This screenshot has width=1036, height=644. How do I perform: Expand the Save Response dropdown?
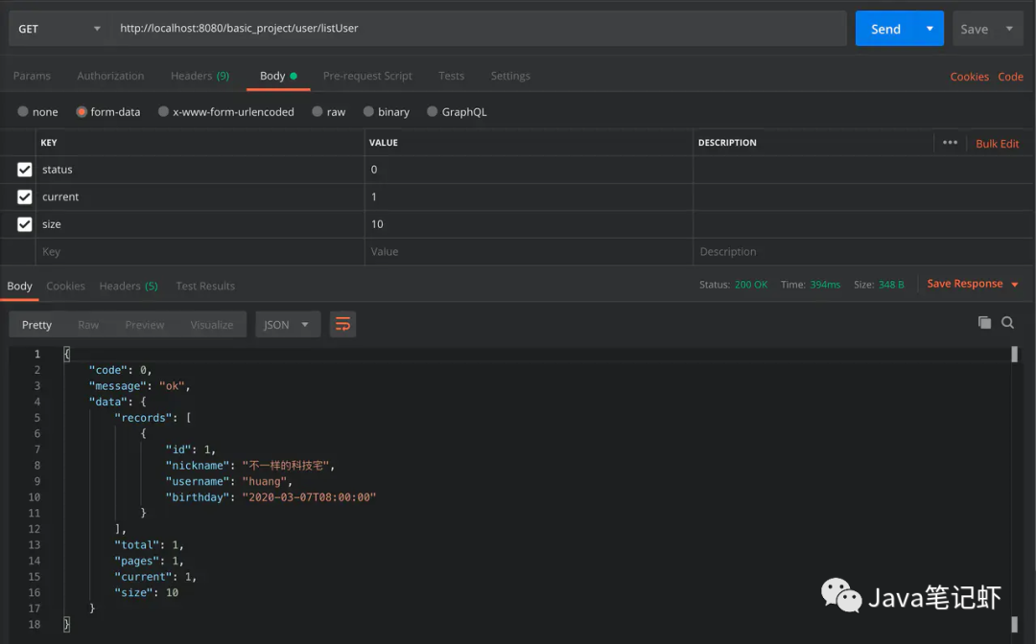(1015, 285)
